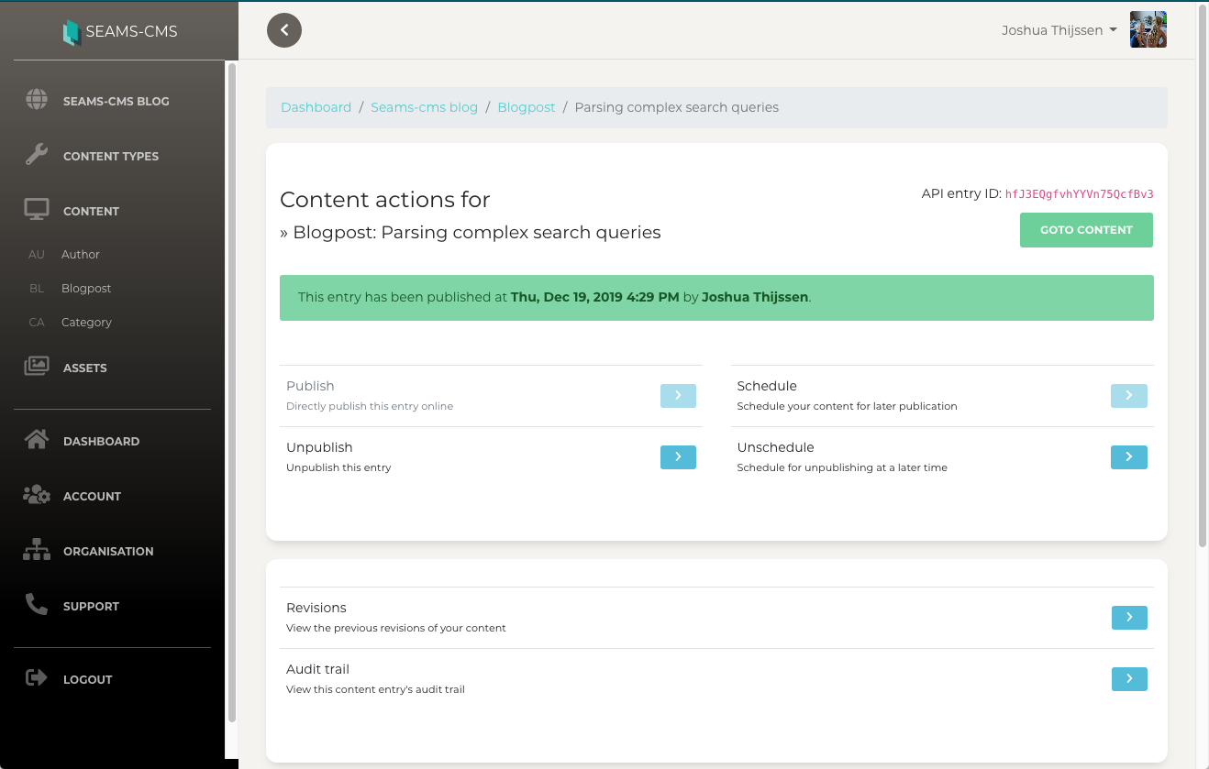The image size is (1209, 769).
Task: Click the house icon for Dashboard
Action: pyautogui.click(x=37, y=440)
